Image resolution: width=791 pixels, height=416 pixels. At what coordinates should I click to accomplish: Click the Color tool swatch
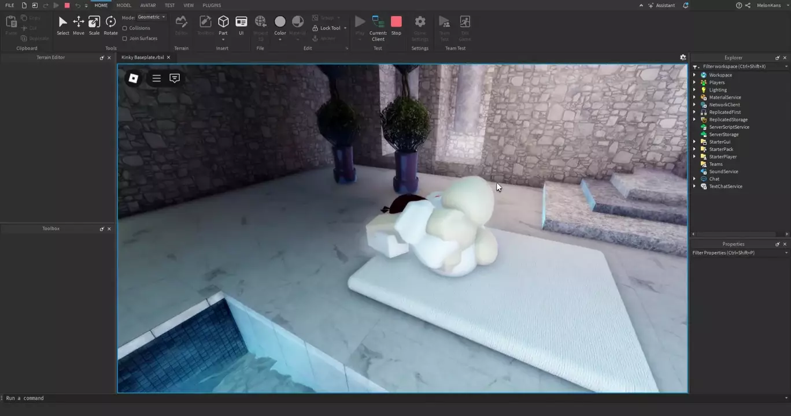coord(280,22)
